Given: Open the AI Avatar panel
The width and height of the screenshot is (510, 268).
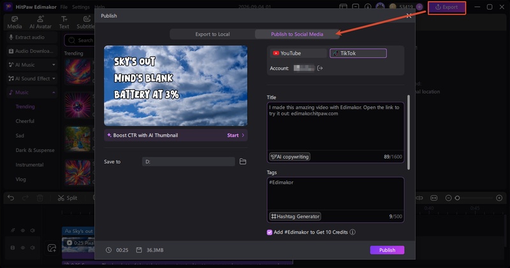Looking at the screenshot, I should pos(40,22).
